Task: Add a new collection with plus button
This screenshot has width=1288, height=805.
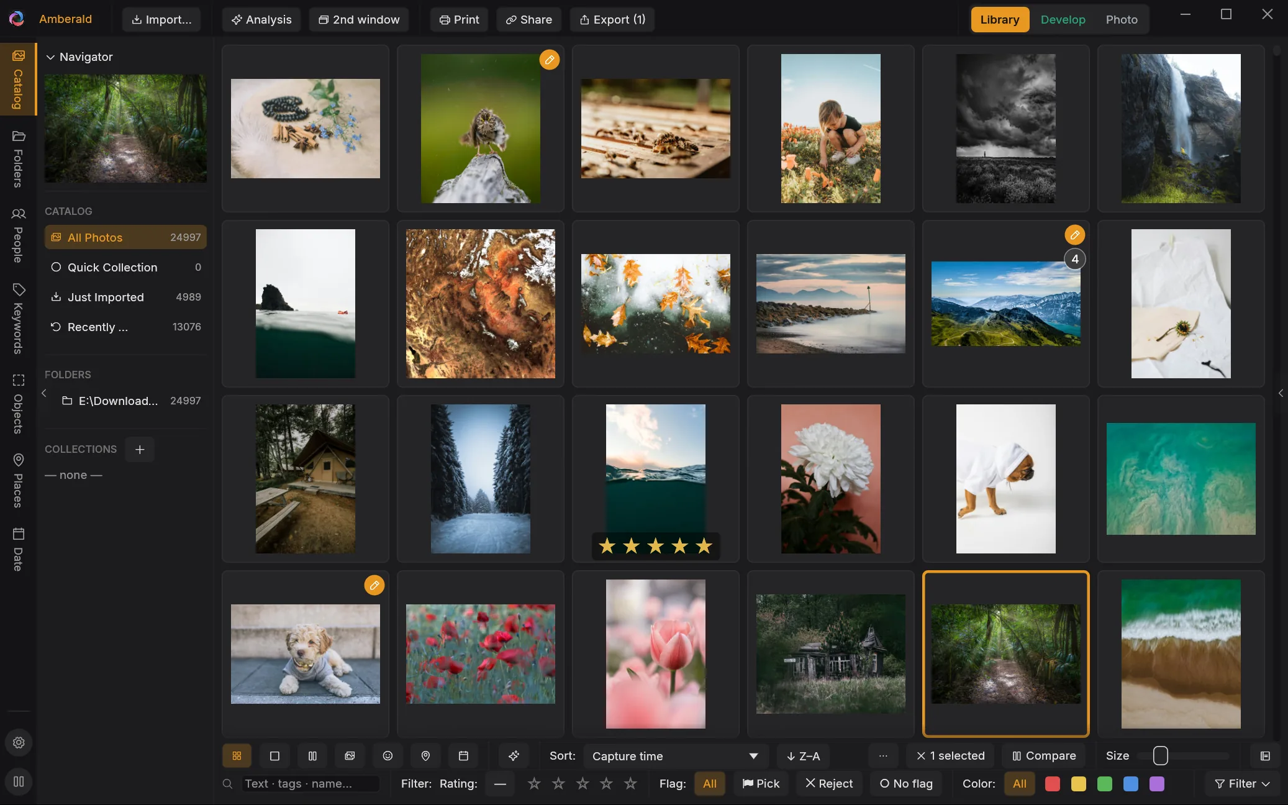Action: [x=140, y=449]
